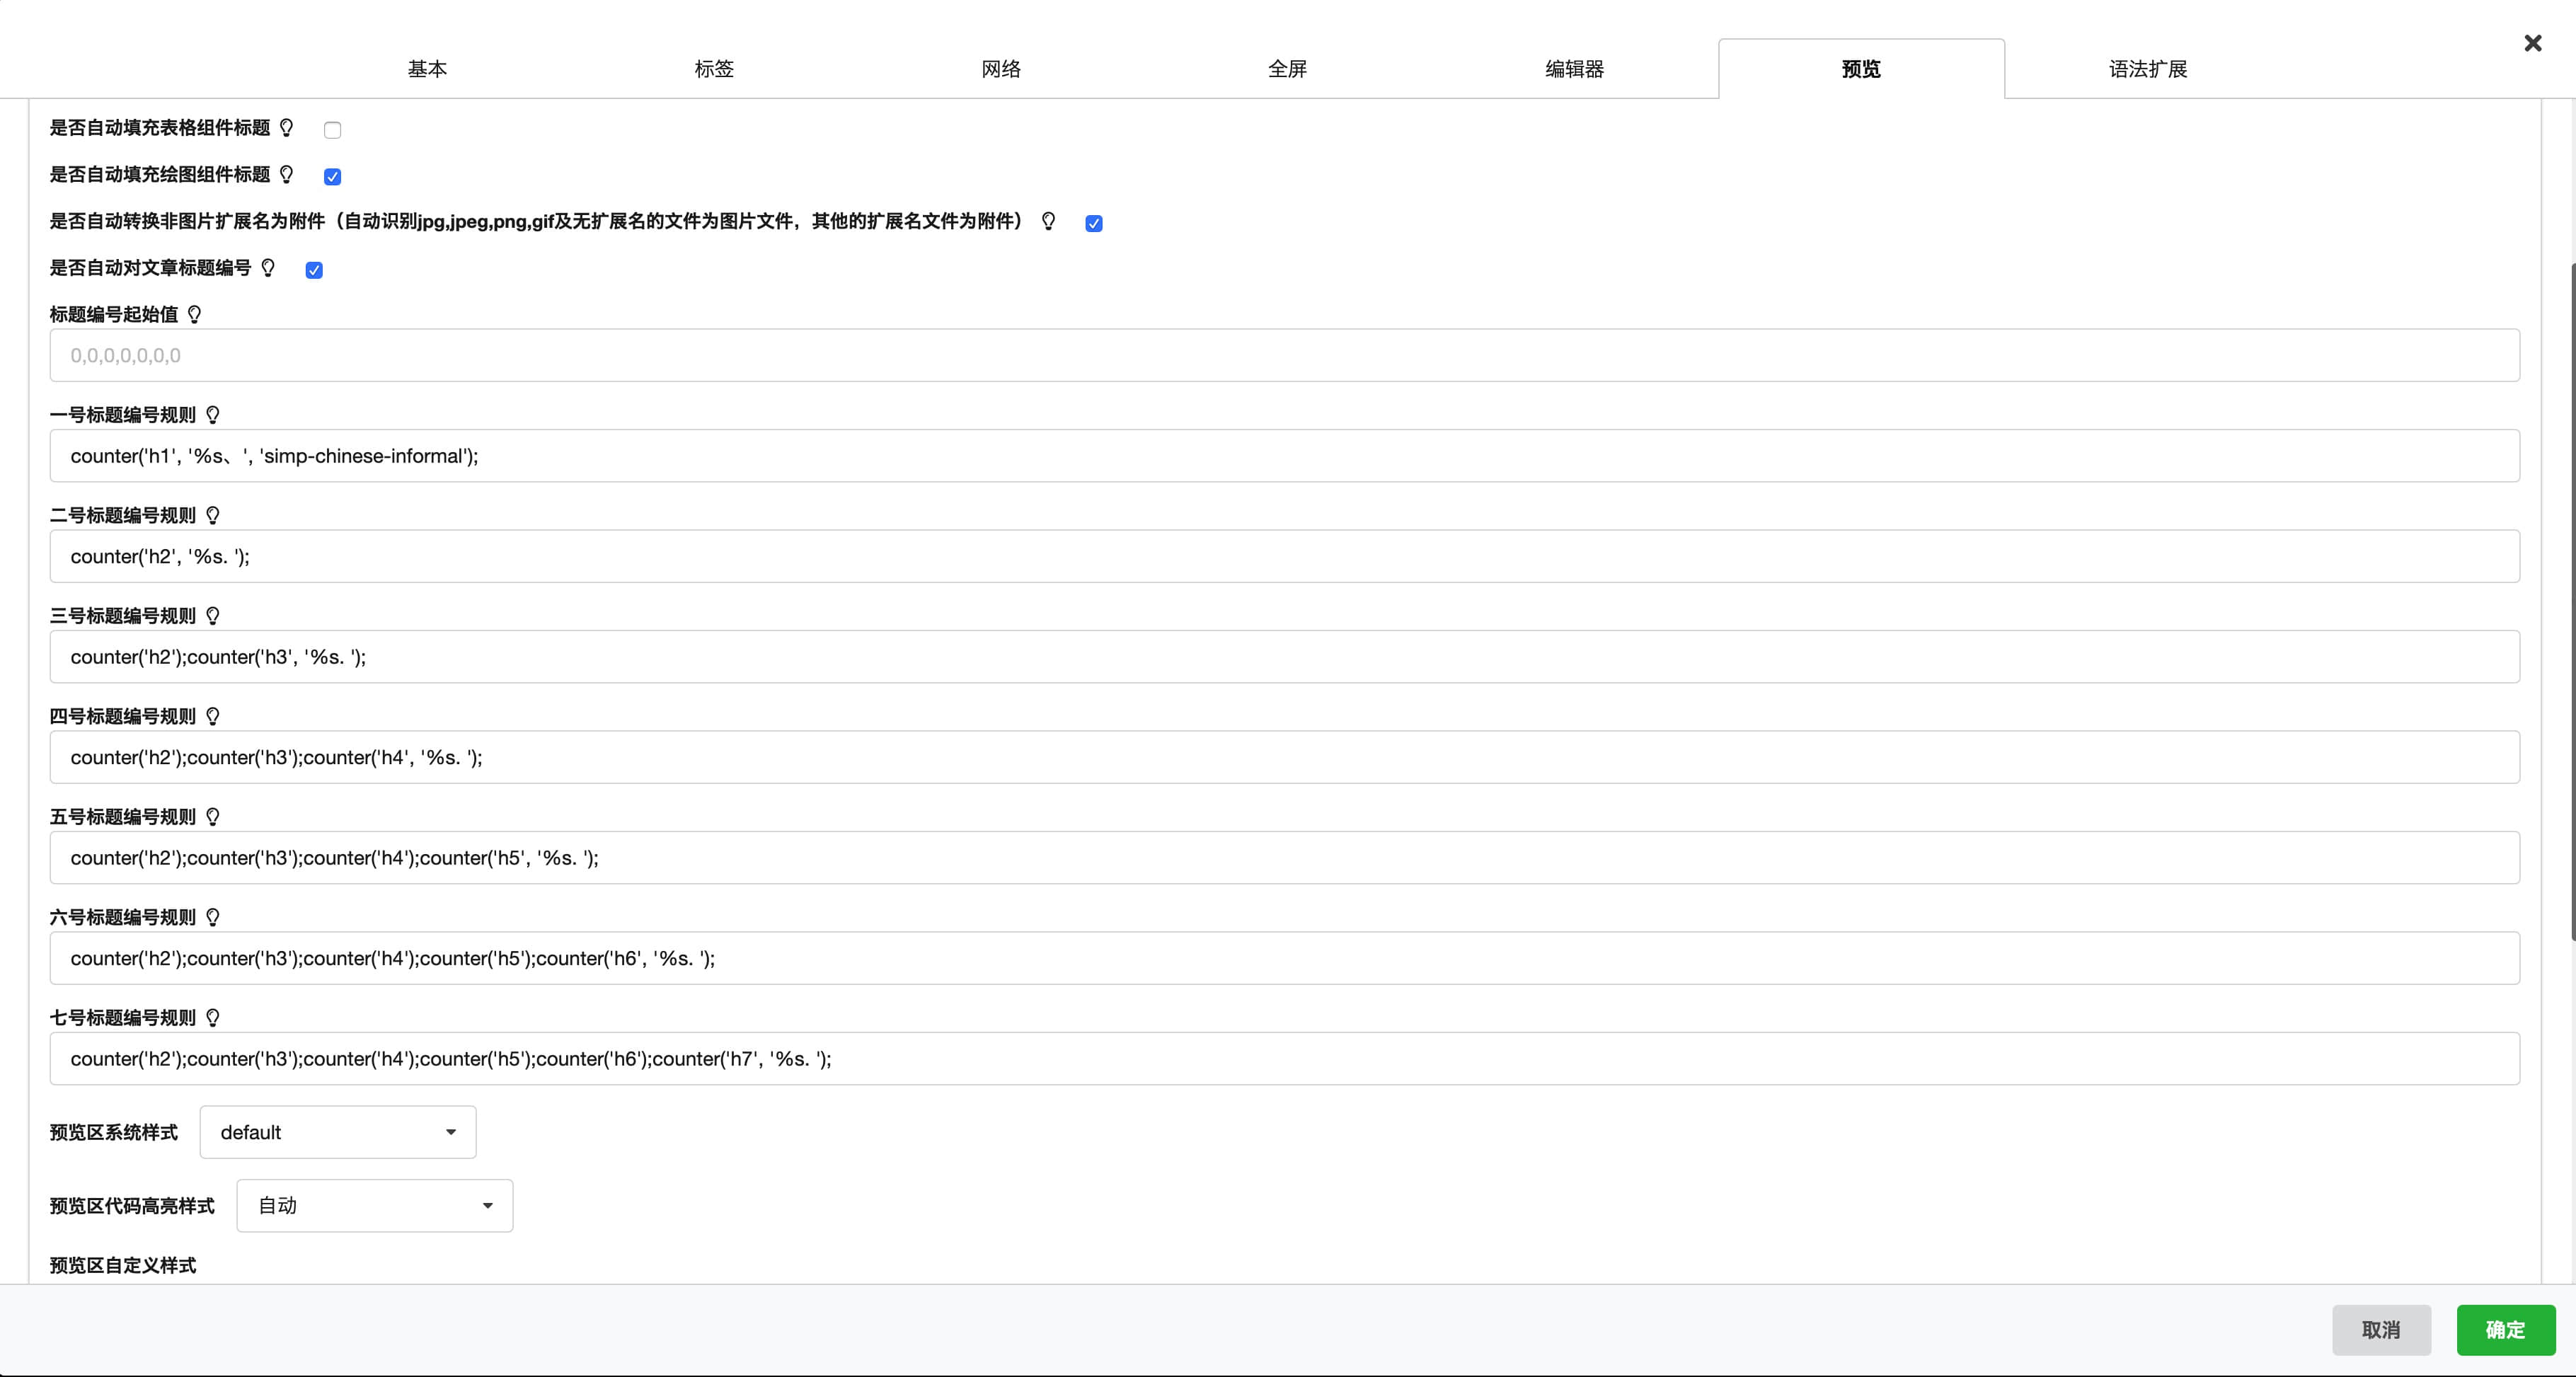Uncheck 自动填充绘图组件标题 checkbox

pos(333,177)
